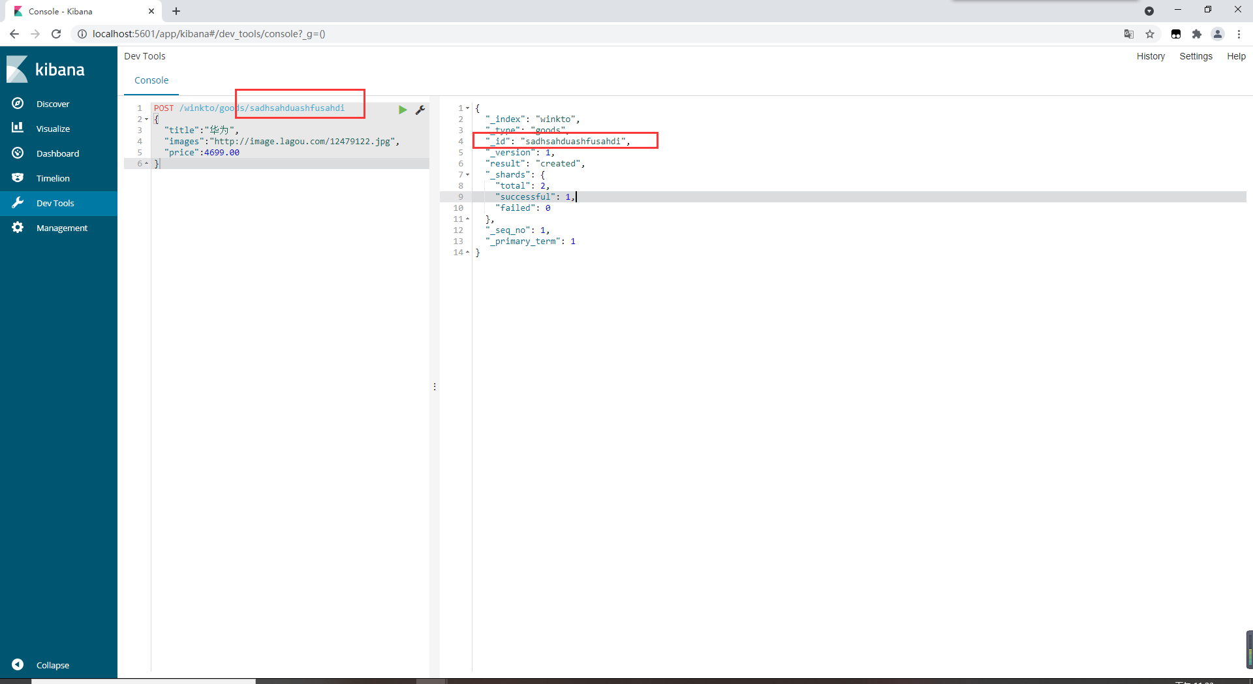Open the browser profile avatar
1253x684 pixels.
[x=1218, y=34]
